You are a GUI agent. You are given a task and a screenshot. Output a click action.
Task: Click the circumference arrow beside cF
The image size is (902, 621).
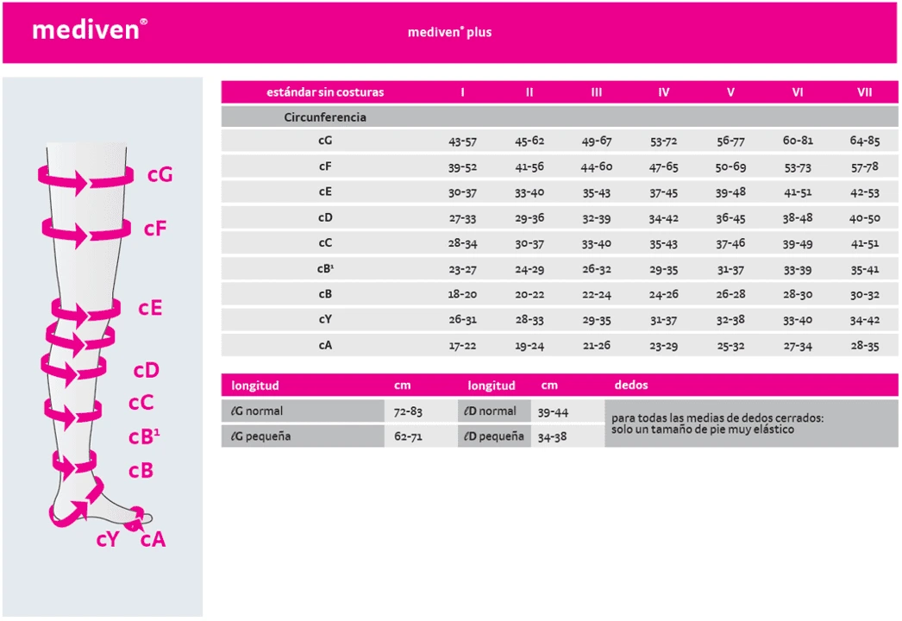coord(86,232)
